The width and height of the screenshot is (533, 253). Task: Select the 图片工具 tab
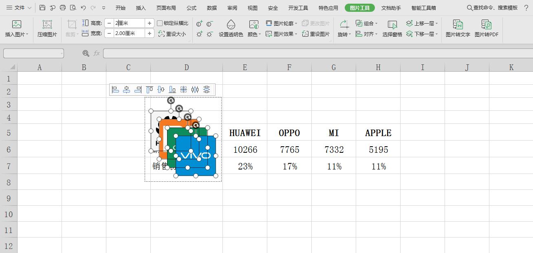coord(360,8)
